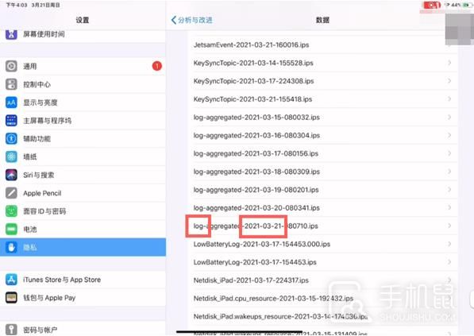Tap the Display & Brightness AA icon
The width and height of the screenshot is (474, 336).
coord(11,102)
